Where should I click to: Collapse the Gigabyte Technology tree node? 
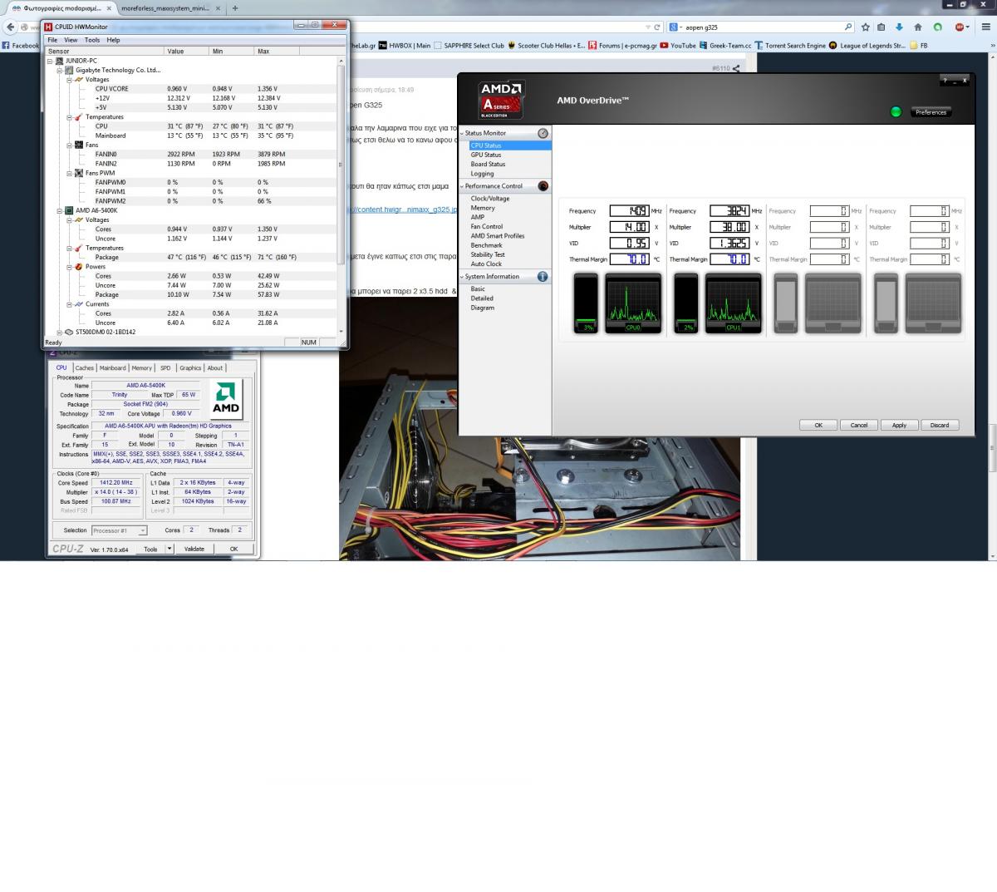click(x=60, y=71)
